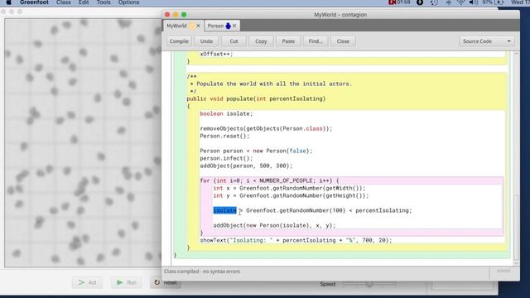Click the lightning bolt menu bar icon

(x=420, y=2)
